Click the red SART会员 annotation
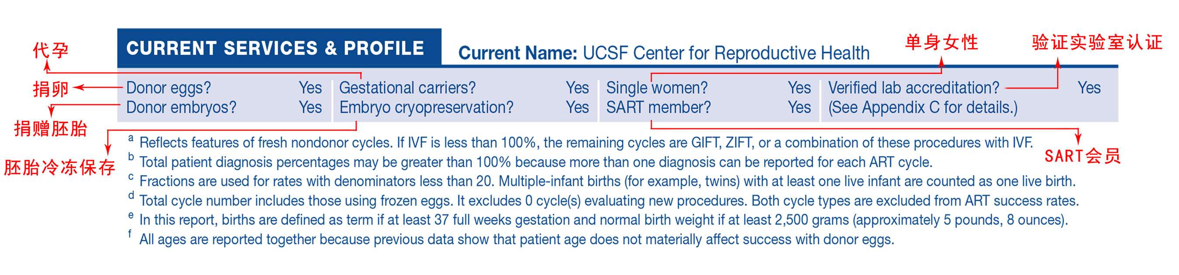 [x=1082, y=156]
